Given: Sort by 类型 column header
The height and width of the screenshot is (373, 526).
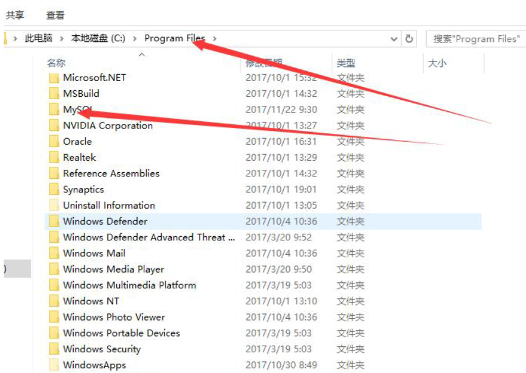Looking at the screenshot, I should click(346, 63).
